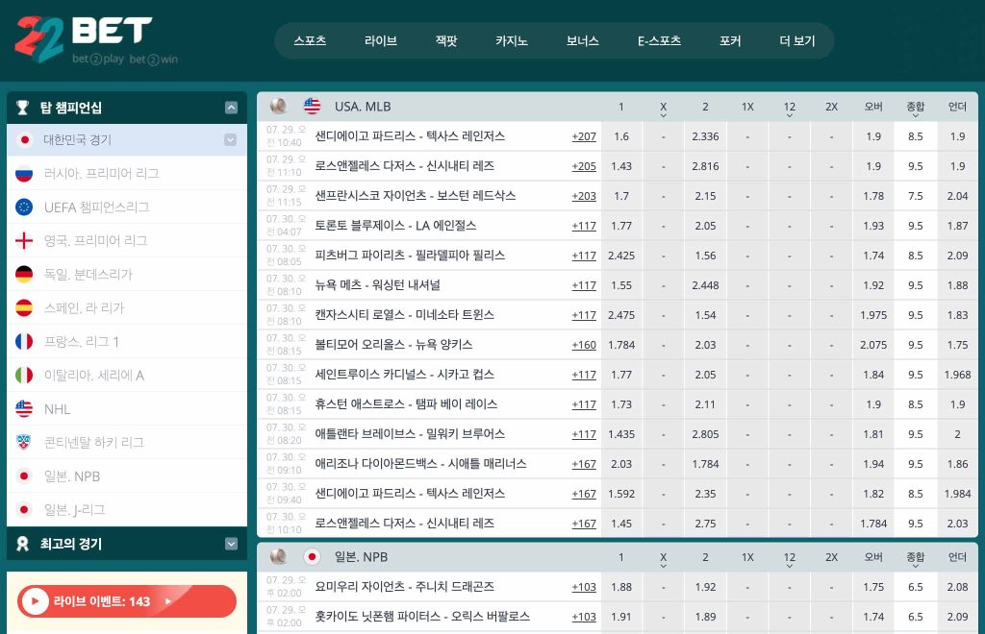Expand the 대한민국 경기 dropdown arrow

coord(231,140)
